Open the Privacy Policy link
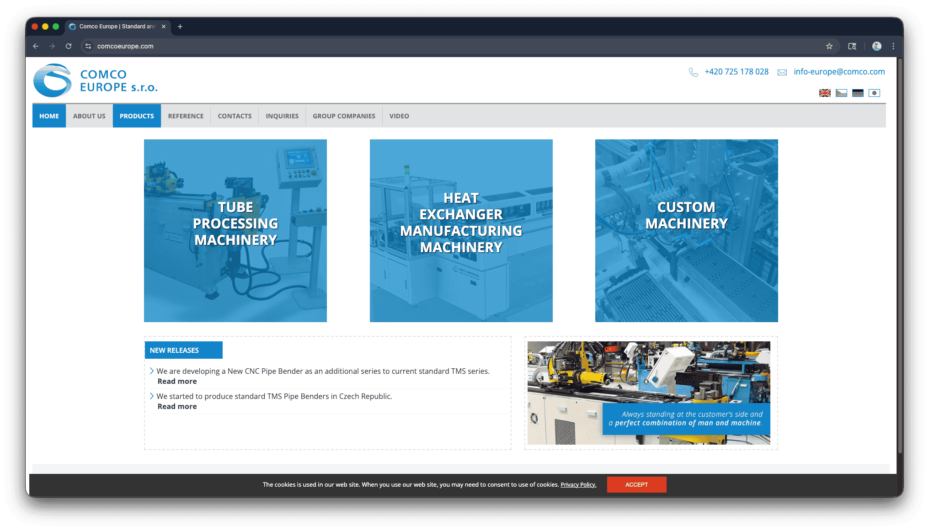 click(578, 485)
